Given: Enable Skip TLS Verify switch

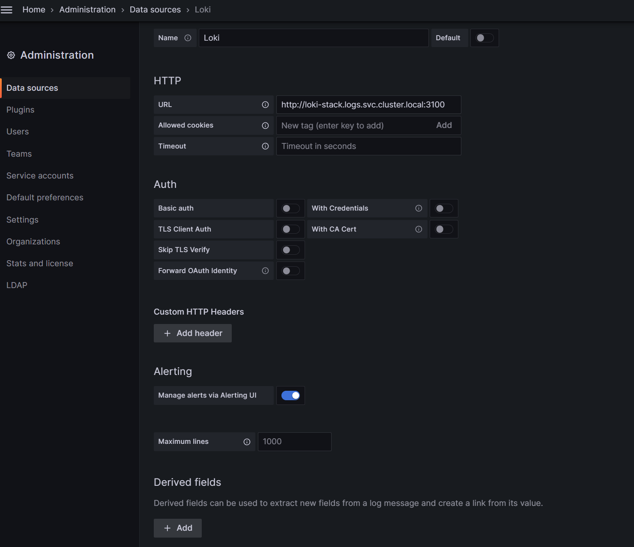Looking at the screenshot, I should click(x=290, y=250).
